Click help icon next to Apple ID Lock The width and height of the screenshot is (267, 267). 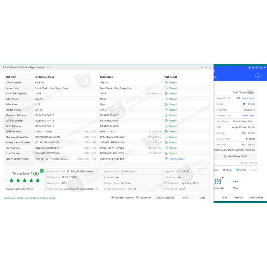[187, 172]
